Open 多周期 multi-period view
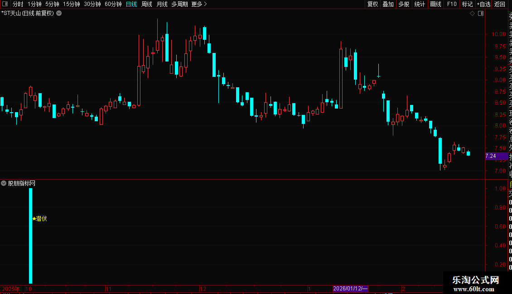The width and height of the screenshot is (512, 294). (179, 4)
